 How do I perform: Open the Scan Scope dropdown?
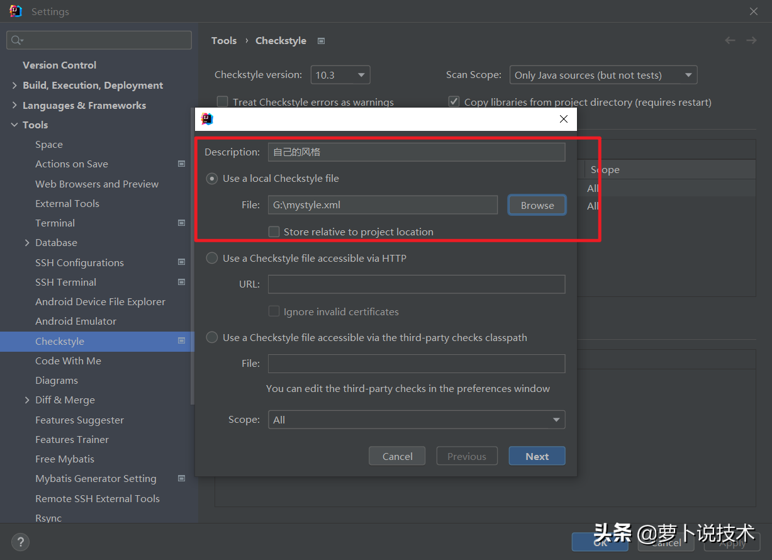(x=603, y=75)
